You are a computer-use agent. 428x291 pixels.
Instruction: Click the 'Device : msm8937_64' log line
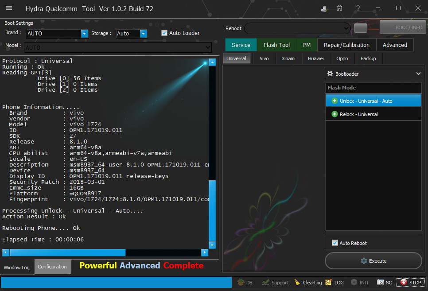coord(57,171)
